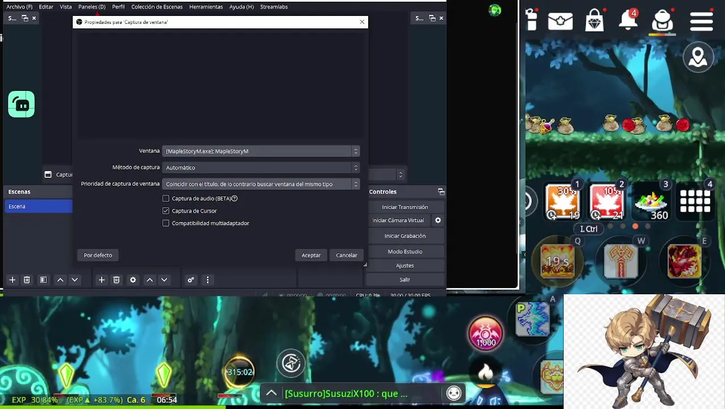Click the Streamlabs logo icon in dock
Image resolution: width=725 pixels, height=409 pixels.
(x=22, y=105)
